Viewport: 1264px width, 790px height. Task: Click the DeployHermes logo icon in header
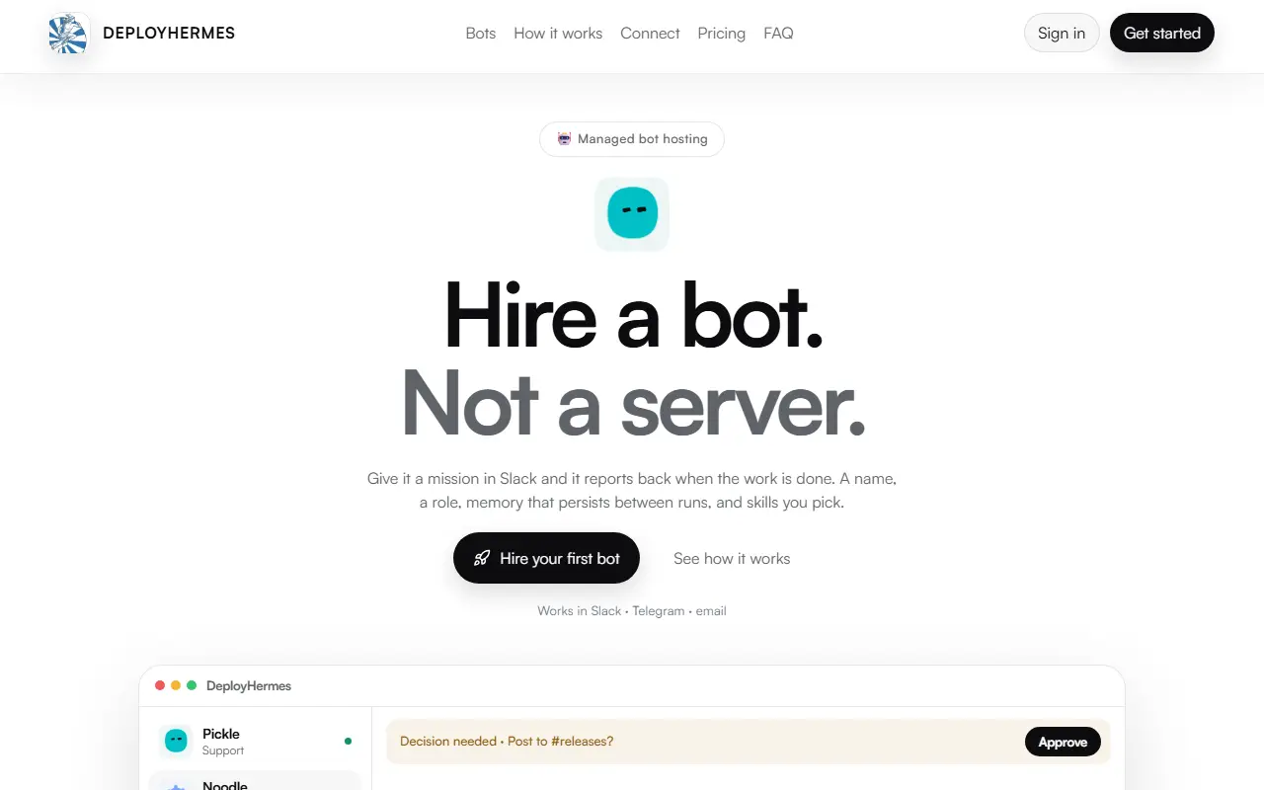(x=69, y=34)
